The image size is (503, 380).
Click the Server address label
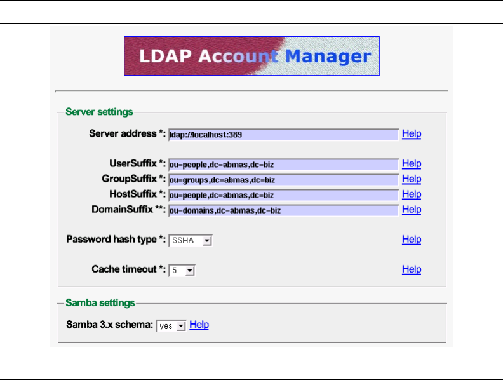[128, 133]
